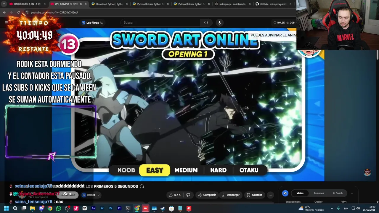The width and height of the screenshot is (379, 213).
Task: Switch to the Resumen tab
Action: pos(319,193)
